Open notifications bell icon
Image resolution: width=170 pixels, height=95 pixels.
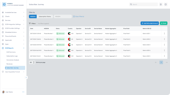click(x=161, y=4)
